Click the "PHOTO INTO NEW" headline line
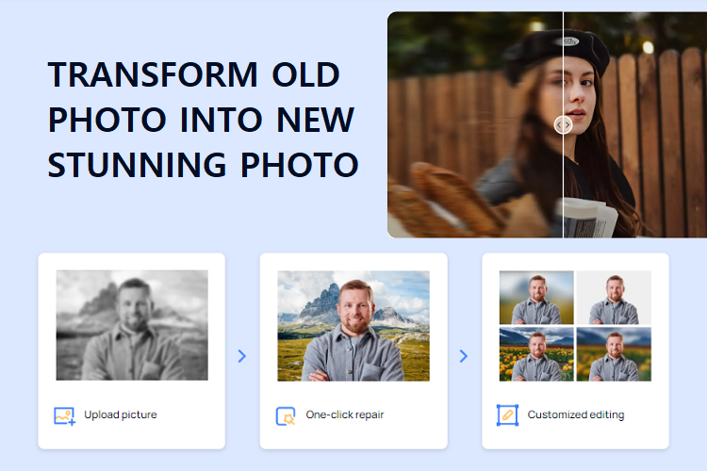This screenshot has width=707, height=471. pos(201,120)
